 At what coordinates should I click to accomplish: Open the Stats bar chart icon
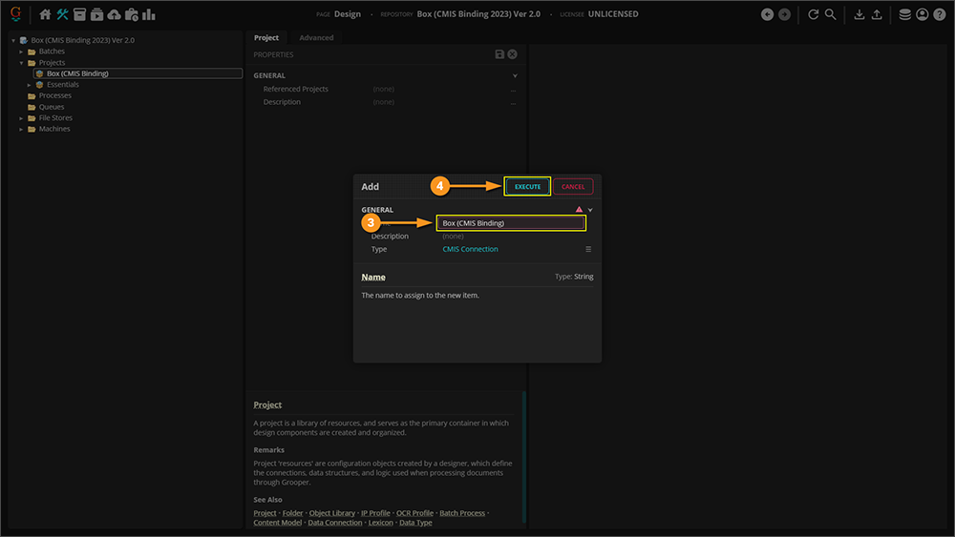click(149, 14)
